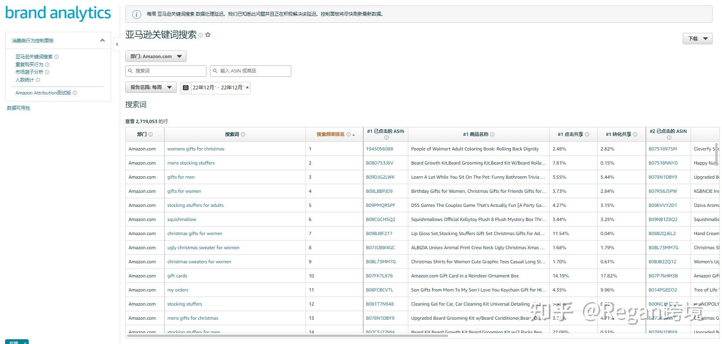The height and width of the screenshot is (344, 722).
Task: Open search term my orders
Action: tap(178, 290)
